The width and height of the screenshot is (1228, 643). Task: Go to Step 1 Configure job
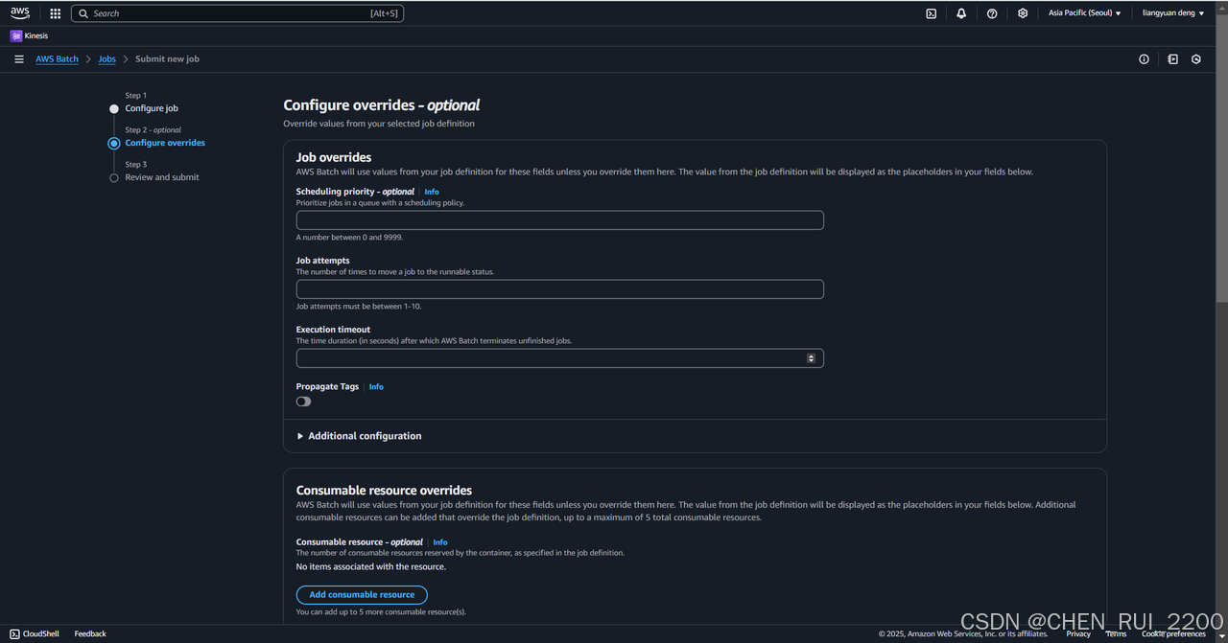[152, 108]
